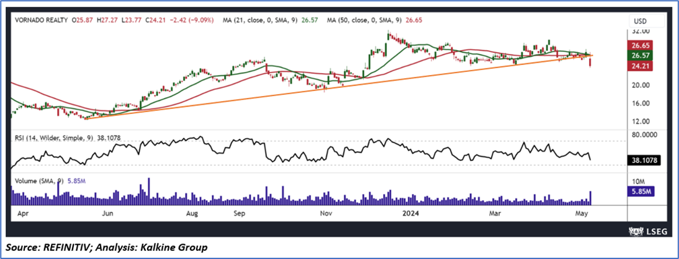Screen dimensions: 679x259
Task: Click the 2024 time axis label
Action: (x=409, y=213)
